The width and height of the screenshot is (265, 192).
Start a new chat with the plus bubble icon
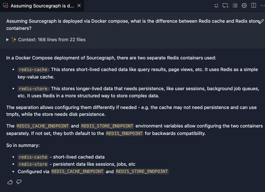(226, 6)
